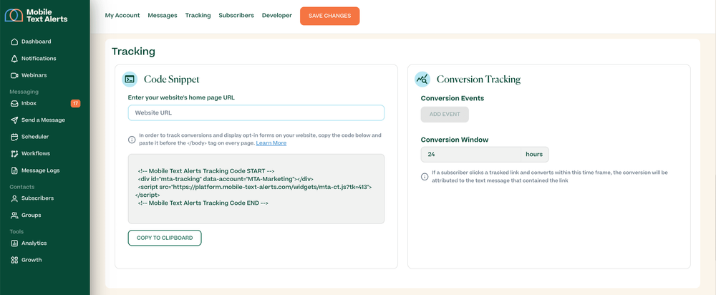Click "Enter your website's home page URL" label
The width and height of the screenshot is (716, 295).
(x=181, y=97)
